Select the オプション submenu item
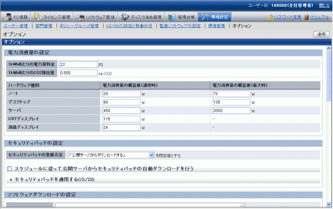The height and width of the screenshot is (209, 333). tap(242, 26)
